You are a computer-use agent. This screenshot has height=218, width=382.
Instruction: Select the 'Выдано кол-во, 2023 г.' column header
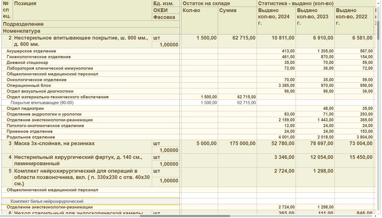coord(315,20)
